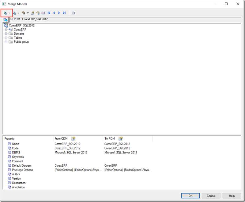Open the Change Filter dropdown arrow
The width and height of the screenshot is (245, 202).
[x=28, y=13]
